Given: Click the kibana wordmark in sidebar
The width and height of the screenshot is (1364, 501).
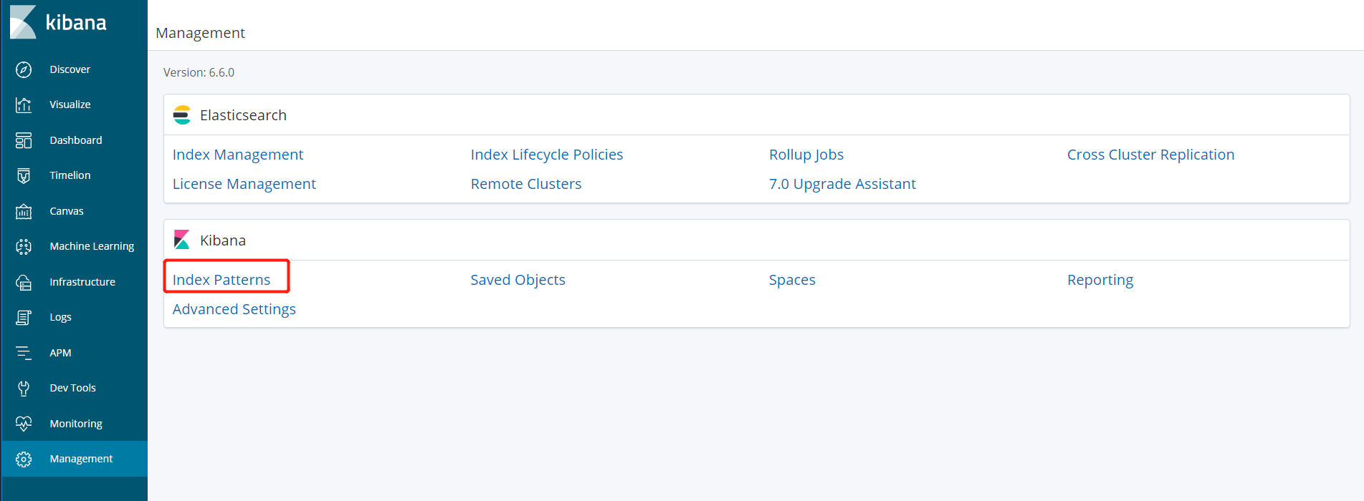Looking at the screenshot, I should [x=76, y=23].
